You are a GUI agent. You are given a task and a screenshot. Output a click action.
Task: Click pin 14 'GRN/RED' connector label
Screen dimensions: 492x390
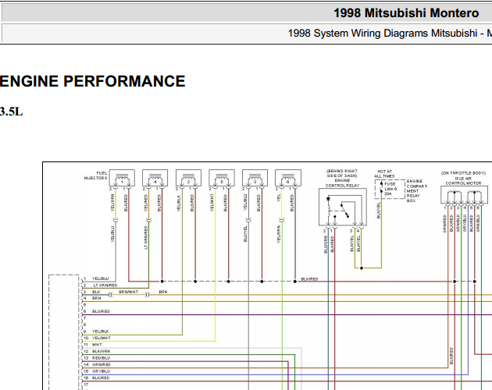[x=101, y=364]
